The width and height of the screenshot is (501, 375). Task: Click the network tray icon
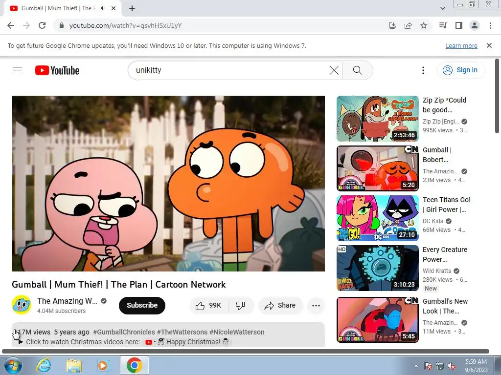click(x=440, y=366)
